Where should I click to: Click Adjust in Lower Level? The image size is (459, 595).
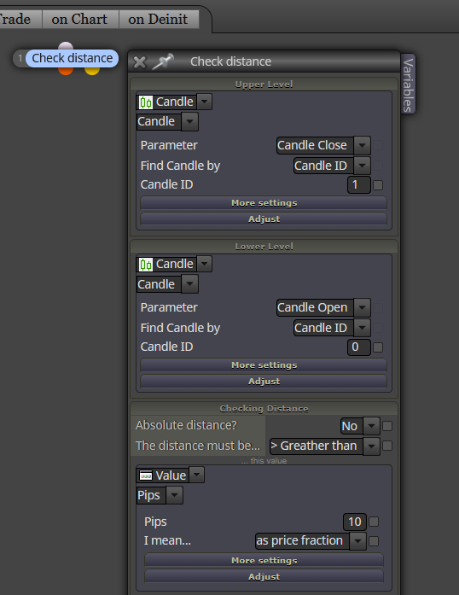click(x=264, y=381)
